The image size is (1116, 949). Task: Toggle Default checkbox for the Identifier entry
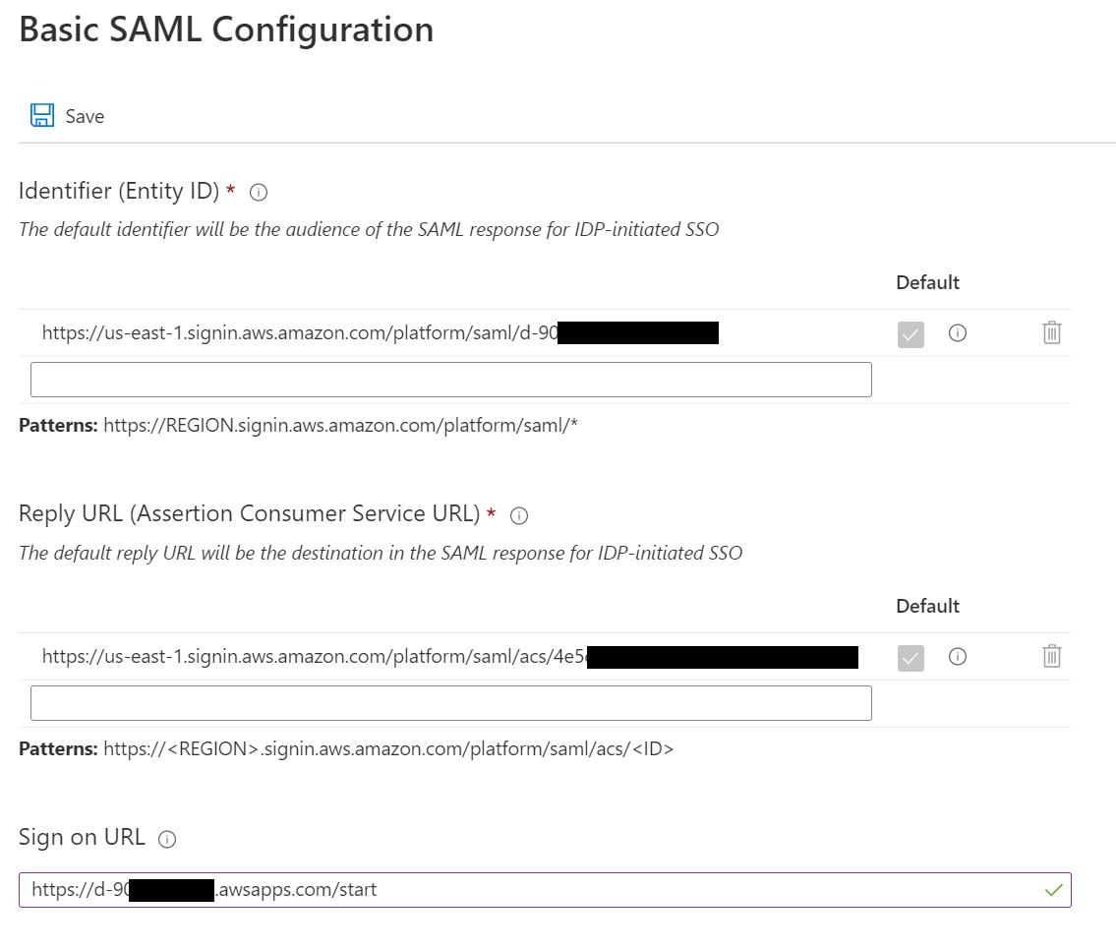910,334
